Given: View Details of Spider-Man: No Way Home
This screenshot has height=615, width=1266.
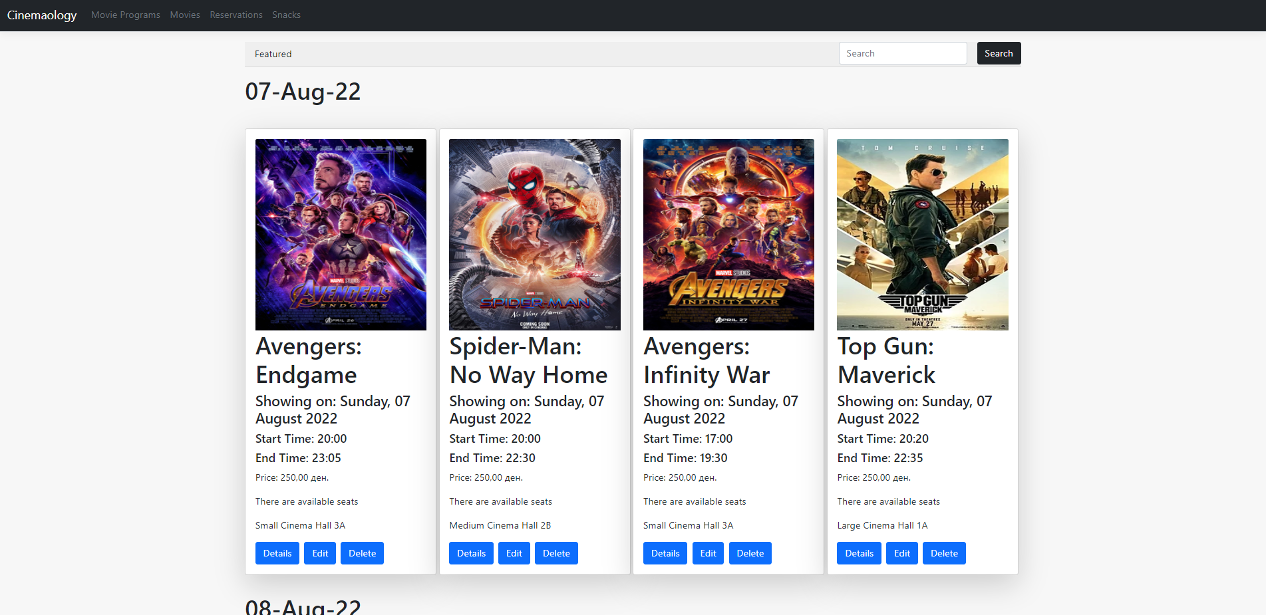Looking at the screenshot, I should 471,553.
